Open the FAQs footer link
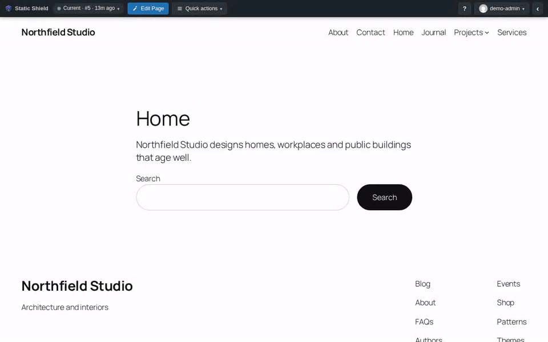Viewport: 548px width, 342px height. pyautogui.click(x=424, y=321)
